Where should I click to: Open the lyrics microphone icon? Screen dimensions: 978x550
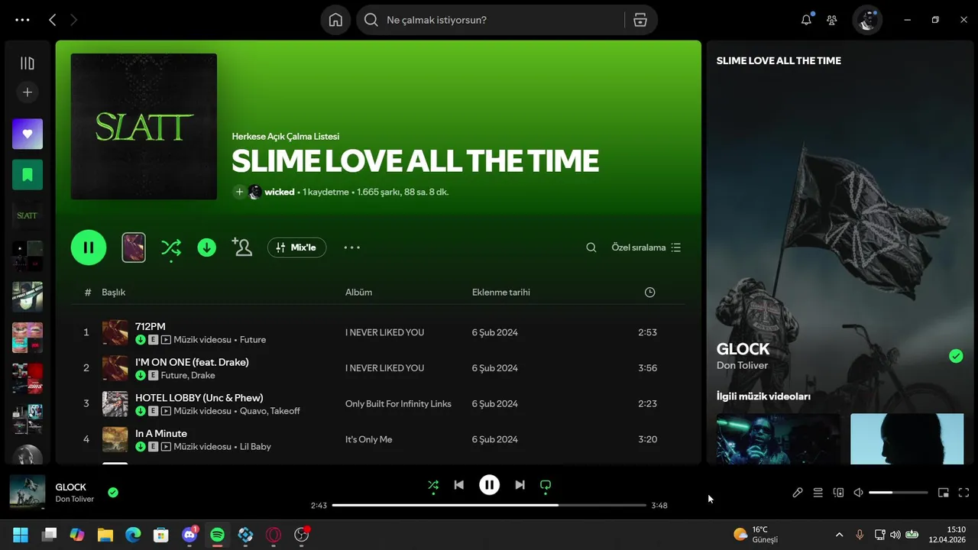click(798, 493)
